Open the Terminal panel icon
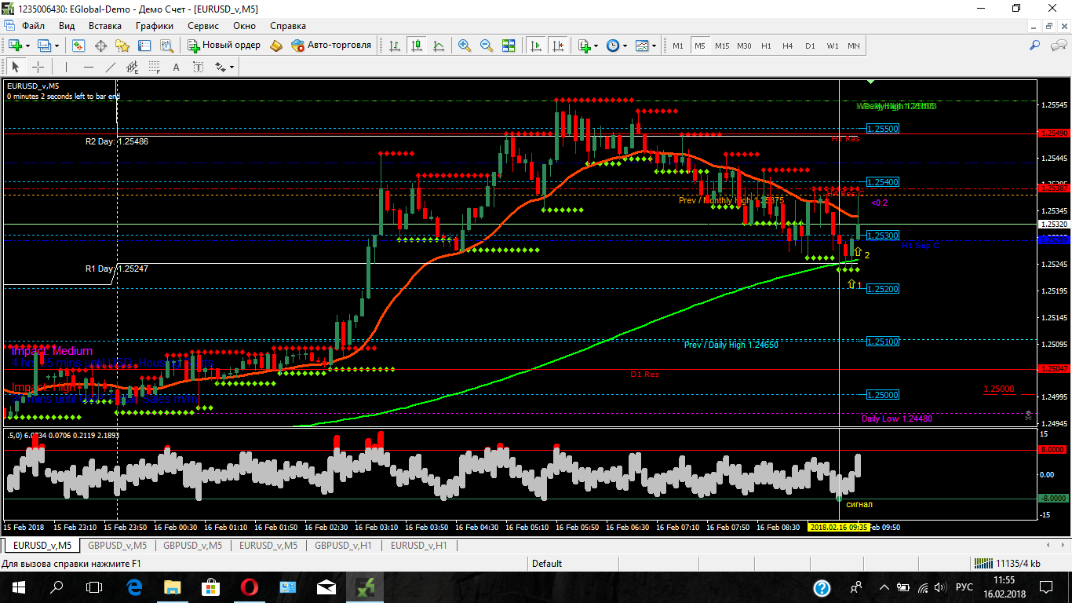Image resolution: width=1072 pixels, height=603 pixels. click(x=143, y=46)
